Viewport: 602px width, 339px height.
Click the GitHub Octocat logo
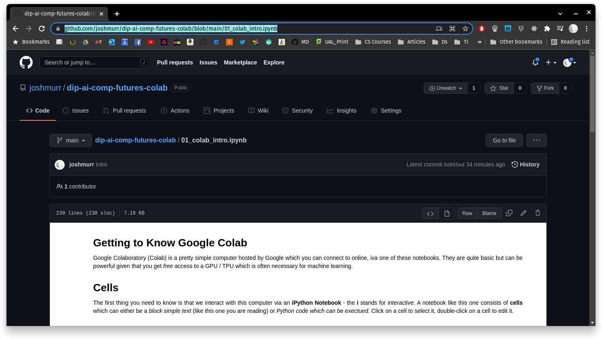pyautogui.click(x=26, y=62)
